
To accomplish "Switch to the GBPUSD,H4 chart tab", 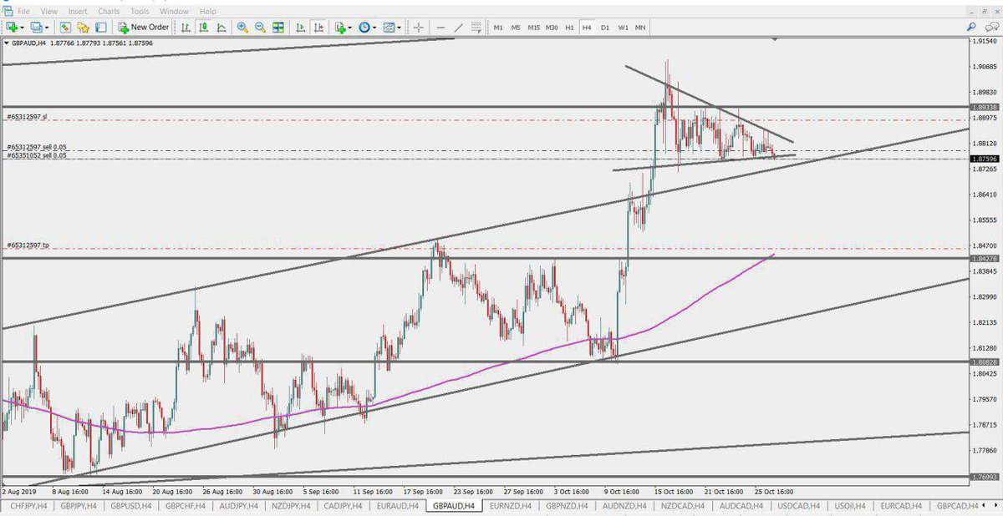I will (x=130, y=506).
